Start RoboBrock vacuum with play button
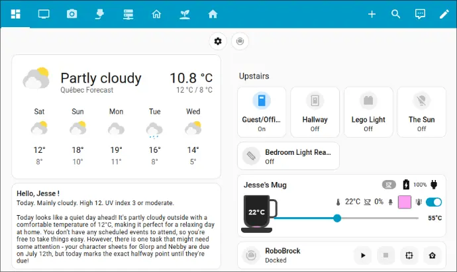The width and height of the screenshot is (457, 272). [x=362, y=255]
